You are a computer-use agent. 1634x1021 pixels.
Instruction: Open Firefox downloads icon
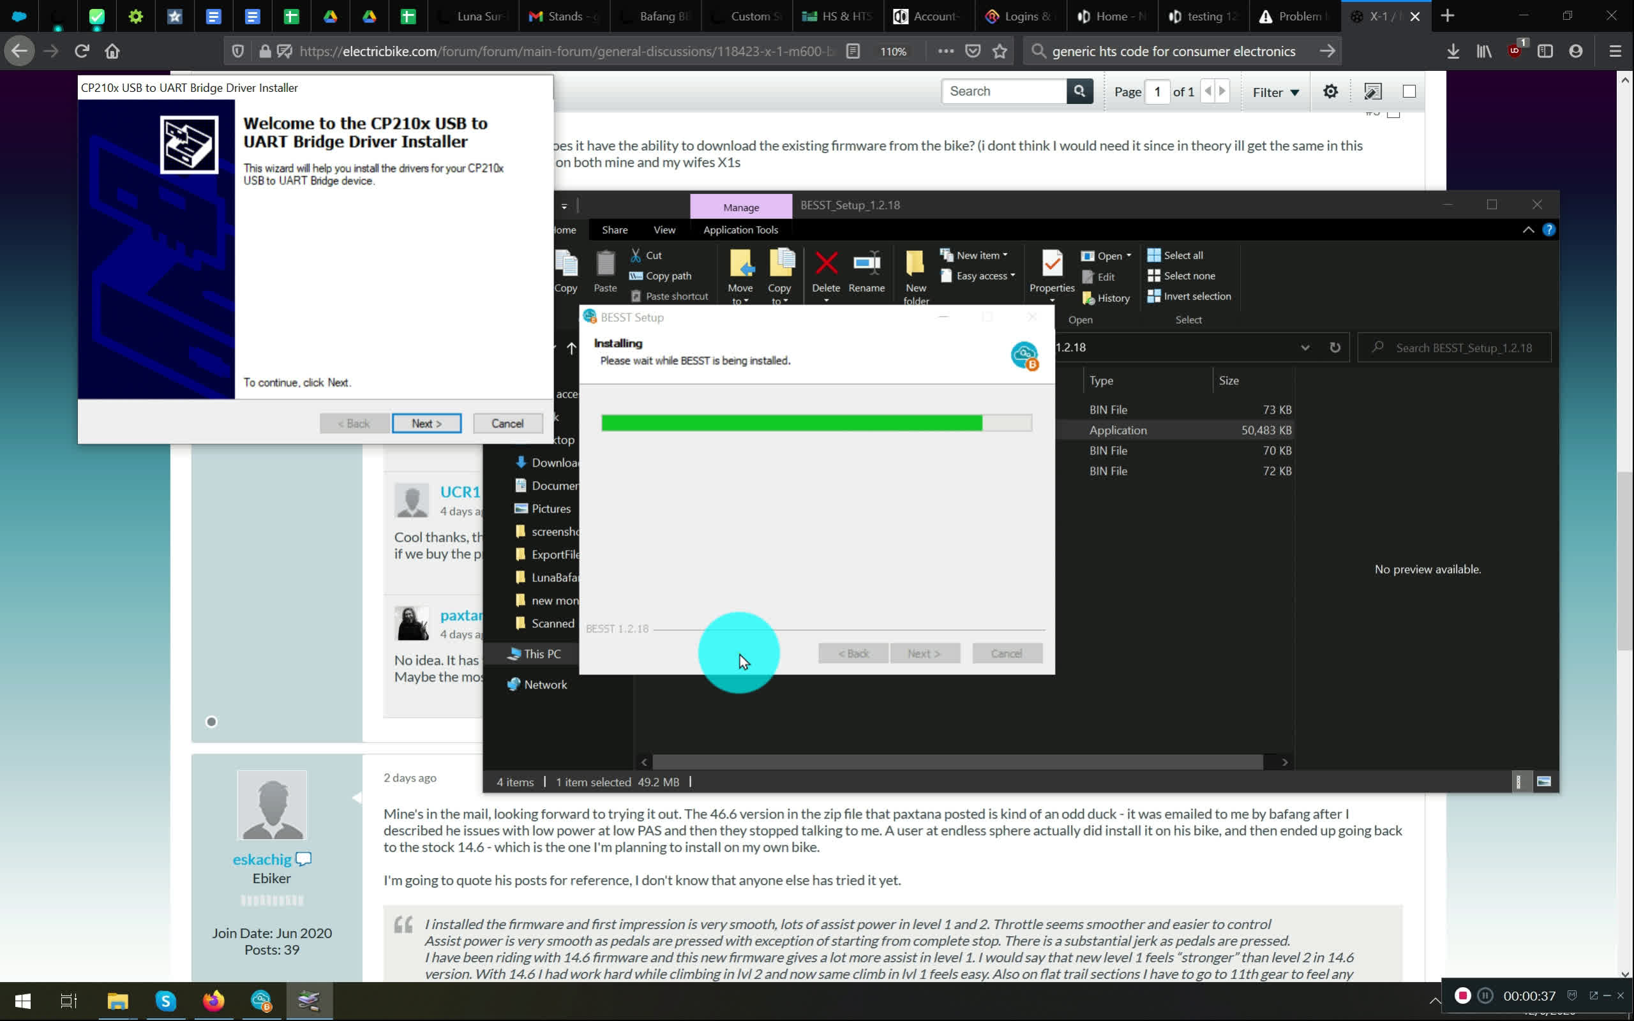click(1453, 51)
